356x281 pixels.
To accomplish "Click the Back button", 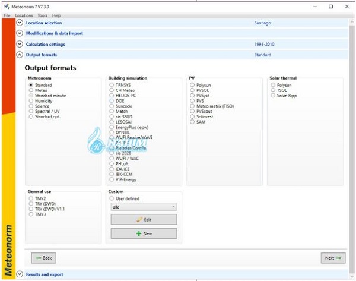I will [x=43, y=258].
